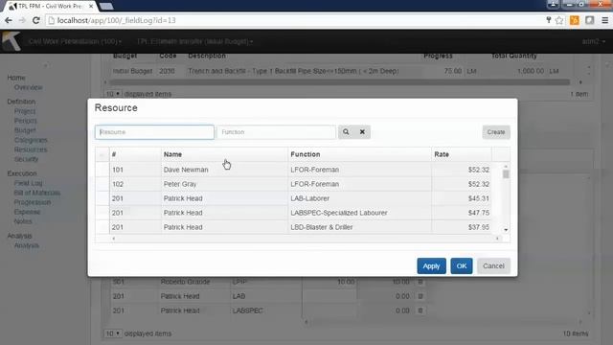Open Bill of Materials in the sidebar
This screenshot has width=613, height=345.
(x=37, y=193)
